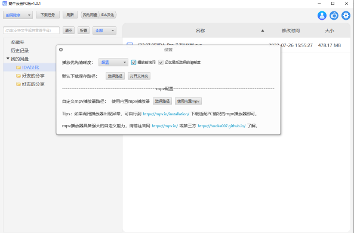Click the 下载任务 button
The width and height of the screenshot is (354, 233).
(48, 15)
